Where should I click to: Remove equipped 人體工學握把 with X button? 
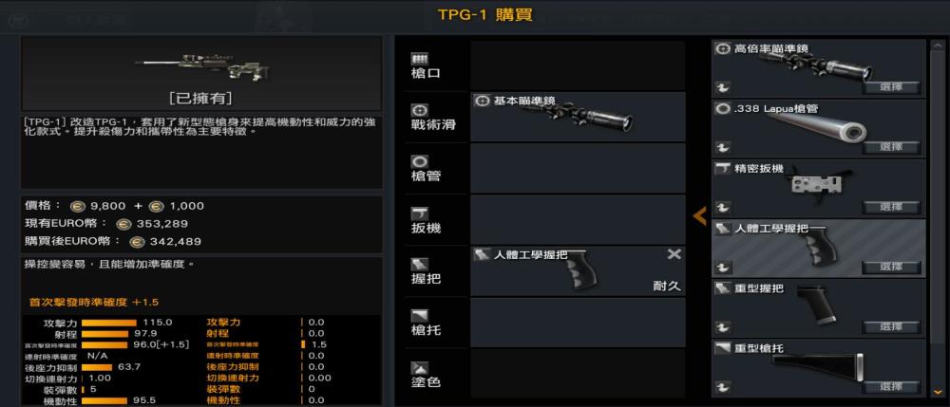coord(674,254)
